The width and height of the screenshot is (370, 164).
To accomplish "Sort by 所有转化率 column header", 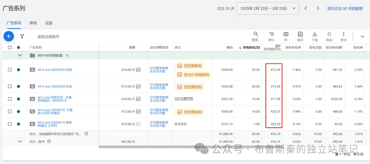I will tap(293, 47).
